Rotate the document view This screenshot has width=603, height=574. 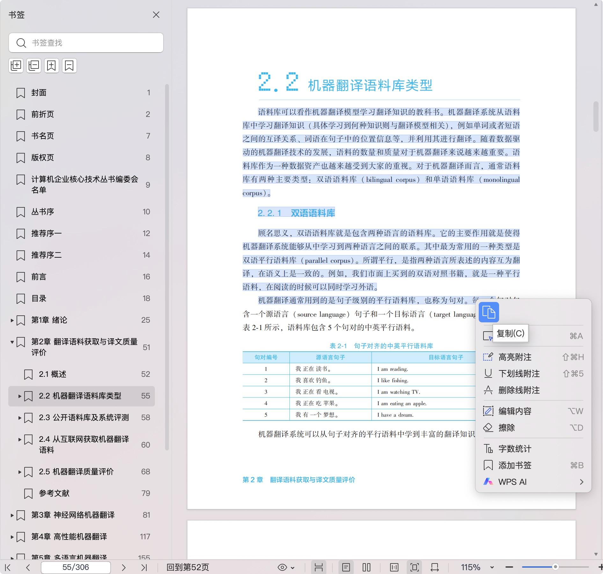[x=435, y=567]
